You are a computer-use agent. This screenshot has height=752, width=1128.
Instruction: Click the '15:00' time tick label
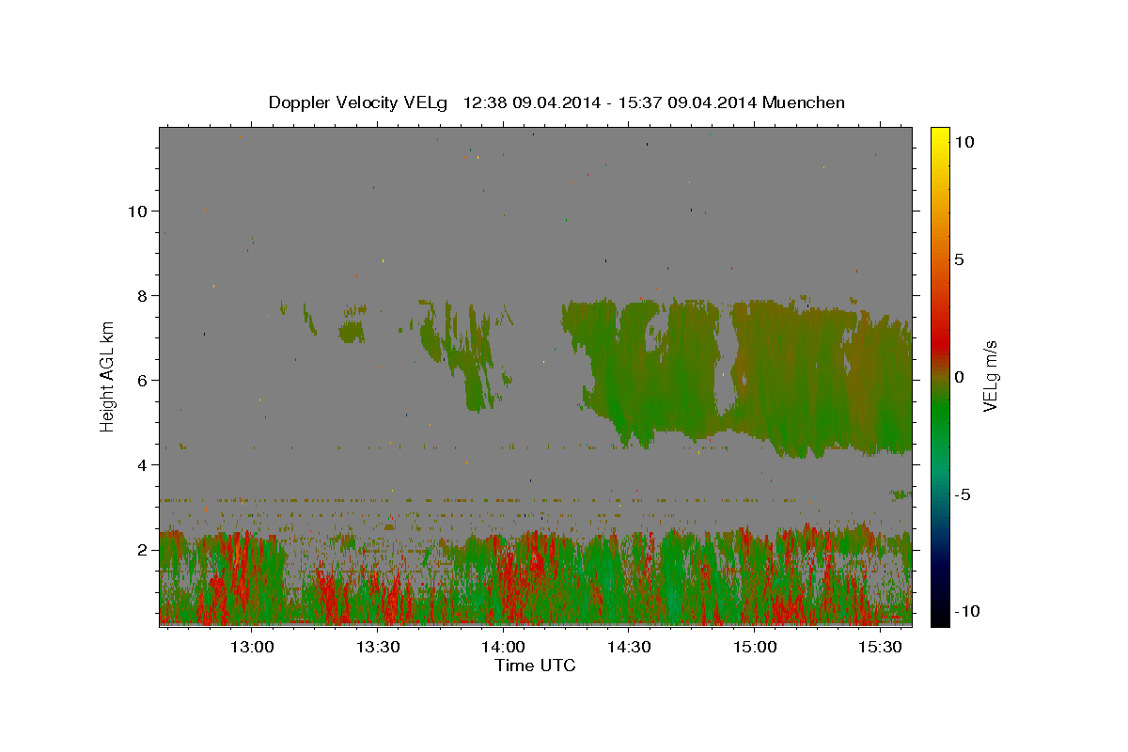point(754,647)
